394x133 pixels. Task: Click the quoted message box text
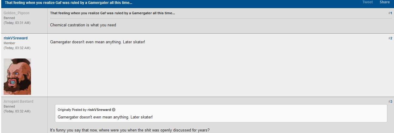click(105, 117)
